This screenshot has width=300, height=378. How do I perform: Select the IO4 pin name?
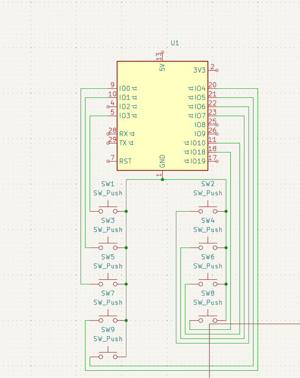[x=200, y=88]
